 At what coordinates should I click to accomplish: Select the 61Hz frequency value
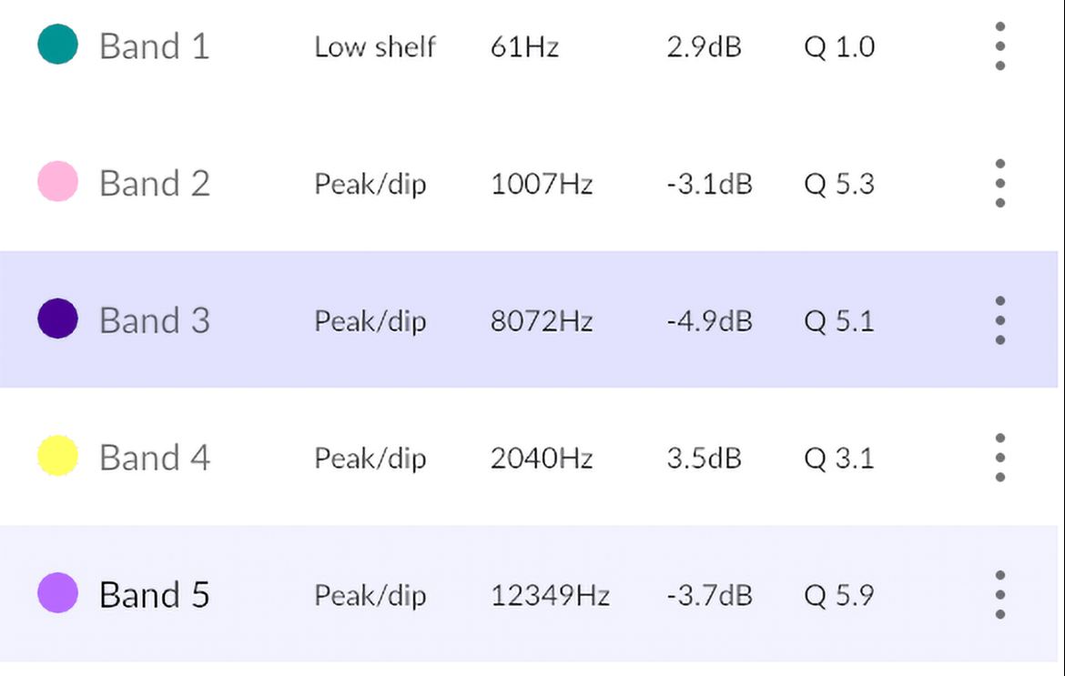[524, 46]
